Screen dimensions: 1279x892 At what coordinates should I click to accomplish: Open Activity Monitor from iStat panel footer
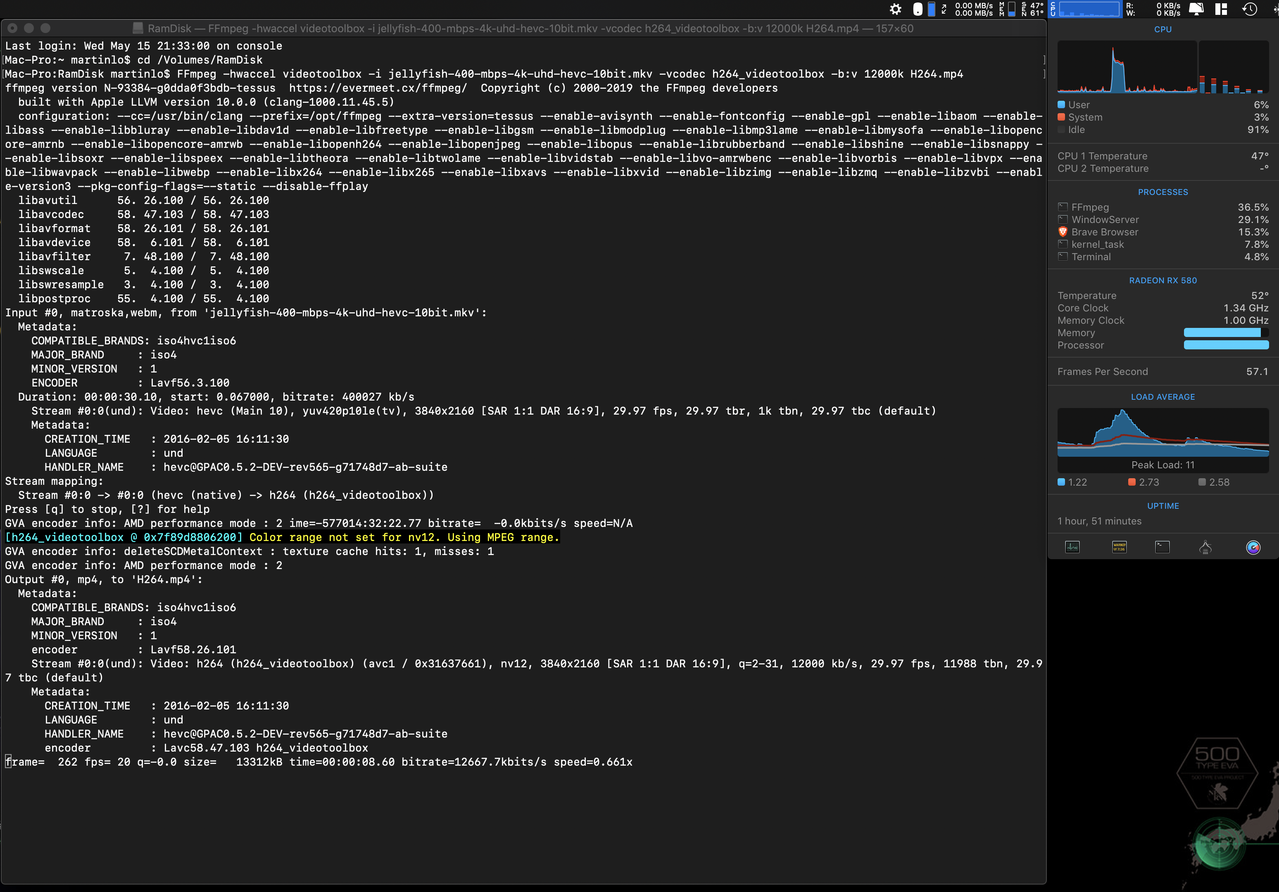click(1072, 547)
